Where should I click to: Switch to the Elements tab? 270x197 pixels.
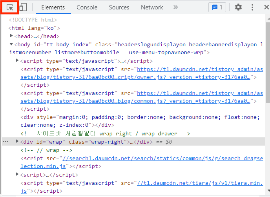tap(53, 7)
